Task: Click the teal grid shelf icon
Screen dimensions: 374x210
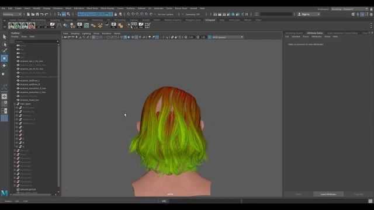Action: 86,25
